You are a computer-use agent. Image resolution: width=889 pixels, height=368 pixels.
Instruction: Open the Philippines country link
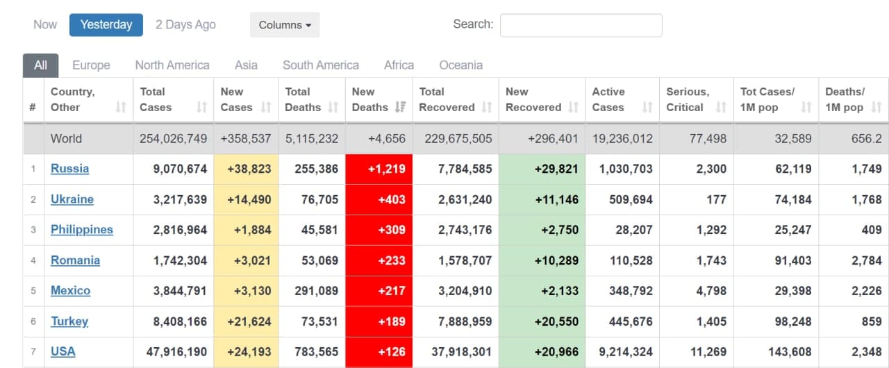tap(81, 230)
